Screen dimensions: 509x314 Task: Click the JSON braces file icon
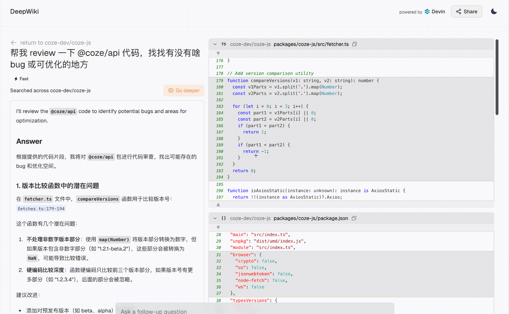pyautogui.click(x=224, y=218)
